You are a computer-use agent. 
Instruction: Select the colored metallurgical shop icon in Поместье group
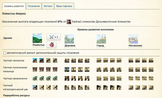pyautogui.click(x=35, y=87)
